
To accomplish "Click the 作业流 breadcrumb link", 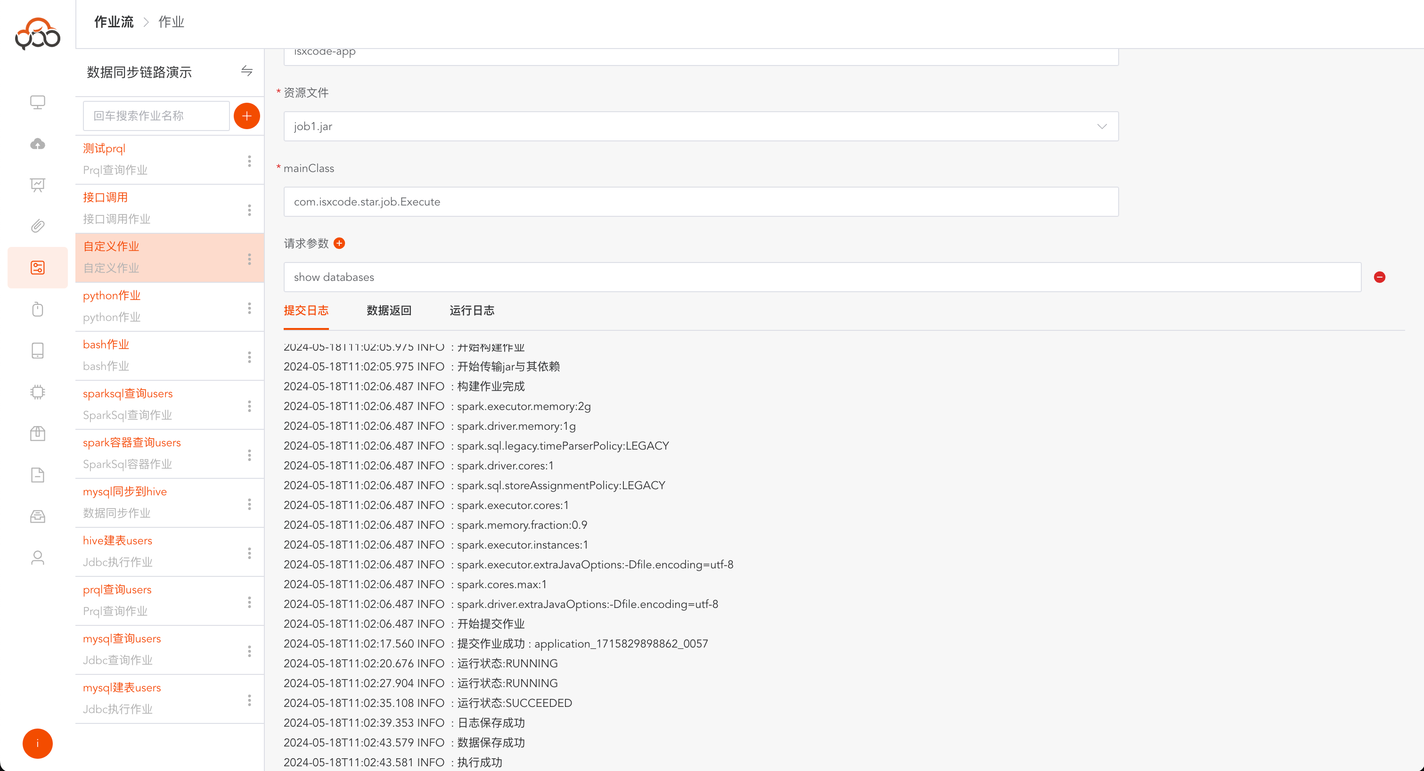I will coord(114,22).
